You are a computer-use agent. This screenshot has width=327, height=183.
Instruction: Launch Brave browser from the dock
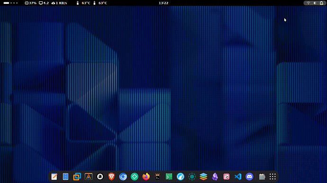[111, 176]
